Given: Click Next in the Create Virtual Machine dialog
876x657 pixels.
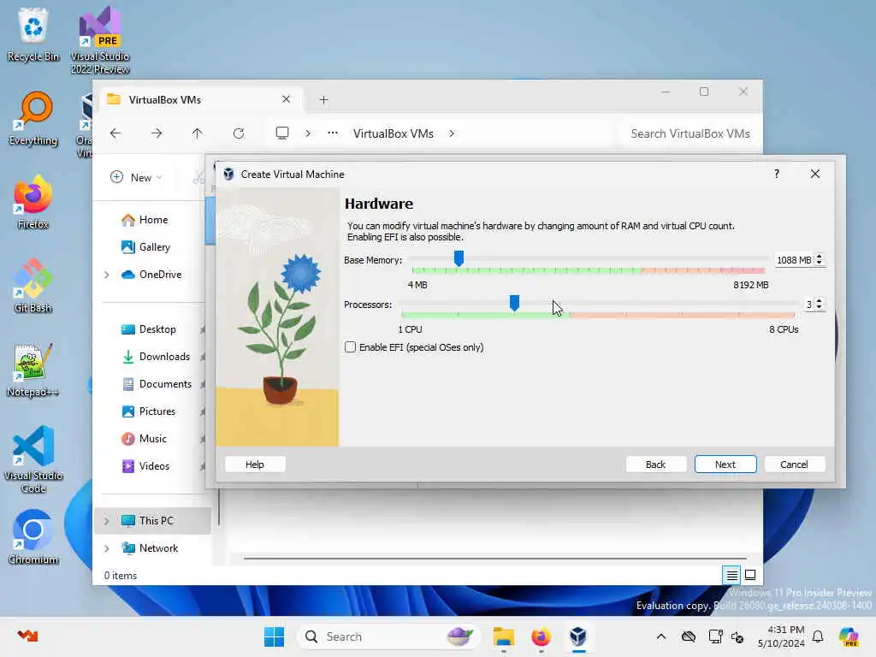Looking at the screenshot, I should click(725, 465).
